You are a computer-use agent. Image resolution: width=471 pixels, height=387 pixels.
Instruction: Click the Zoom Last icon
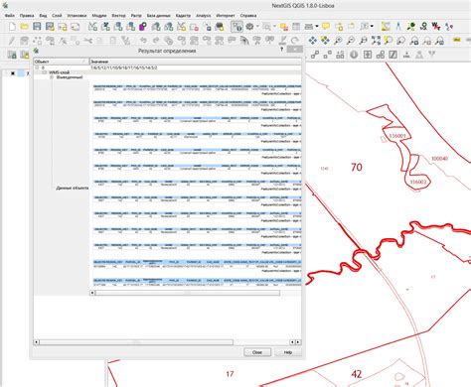click(414, 41)
